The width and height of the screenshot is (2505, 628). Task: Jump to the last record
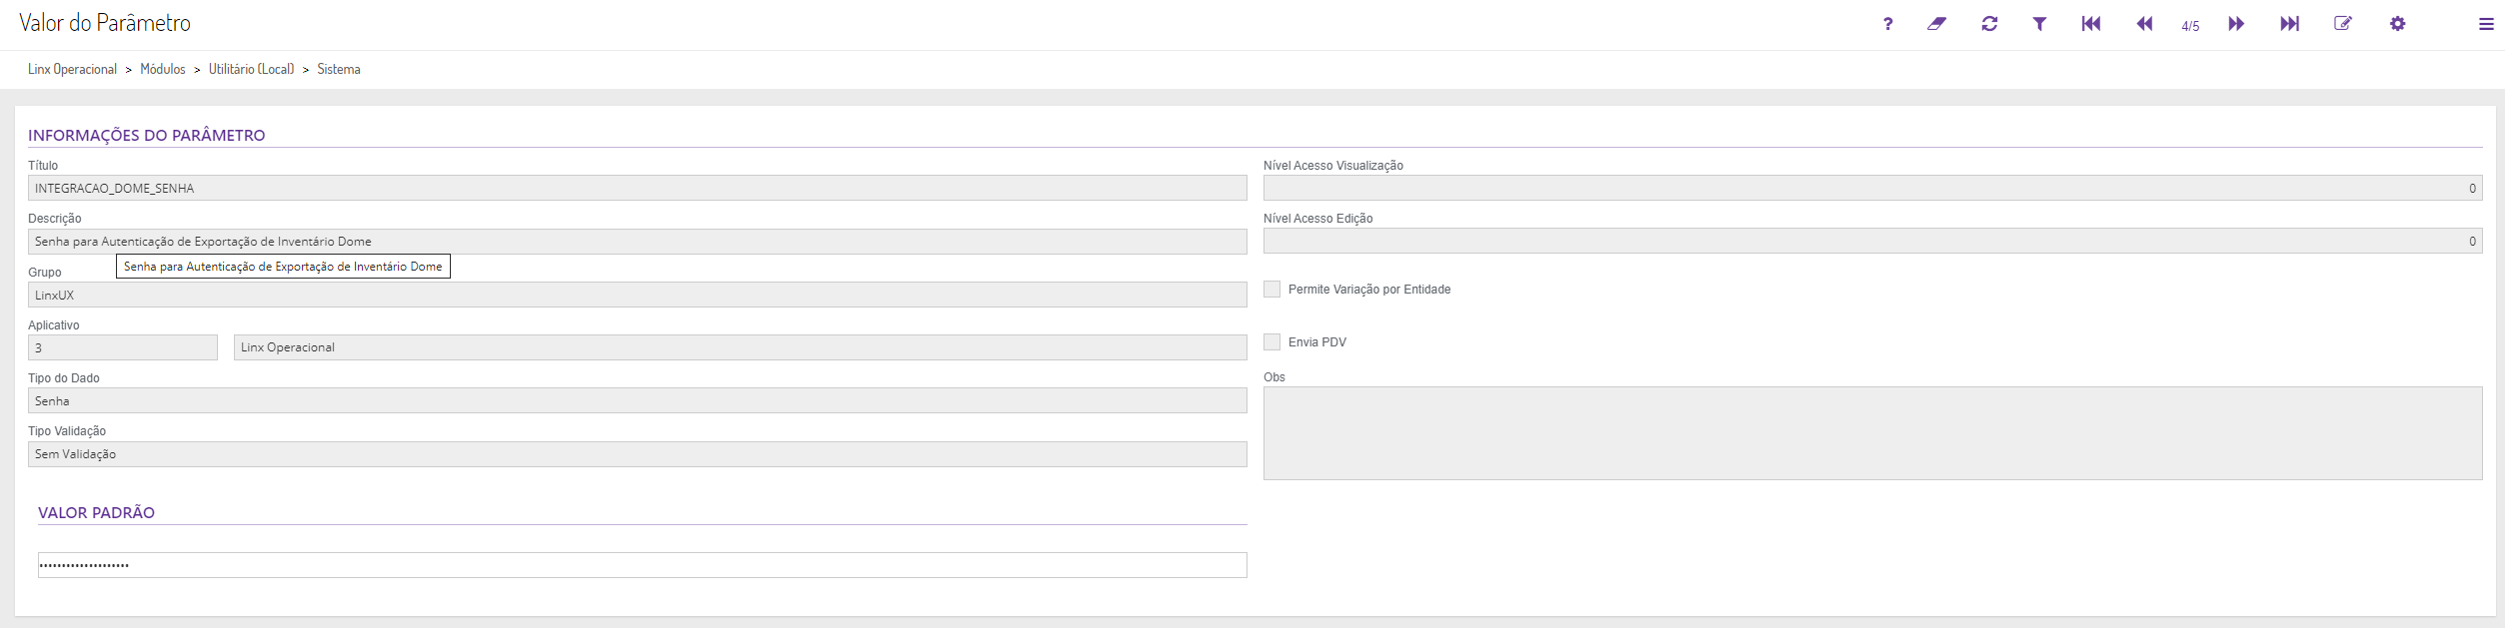coord(2289,24)
